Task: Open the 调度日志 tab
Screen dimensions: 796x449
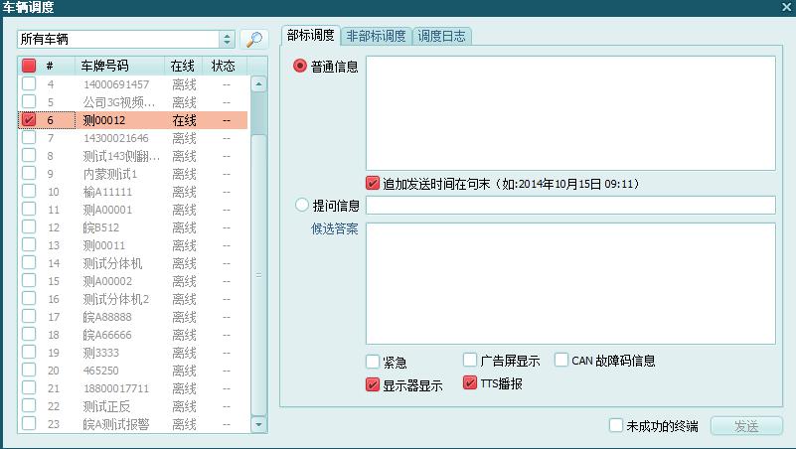Action: (441, 36)
